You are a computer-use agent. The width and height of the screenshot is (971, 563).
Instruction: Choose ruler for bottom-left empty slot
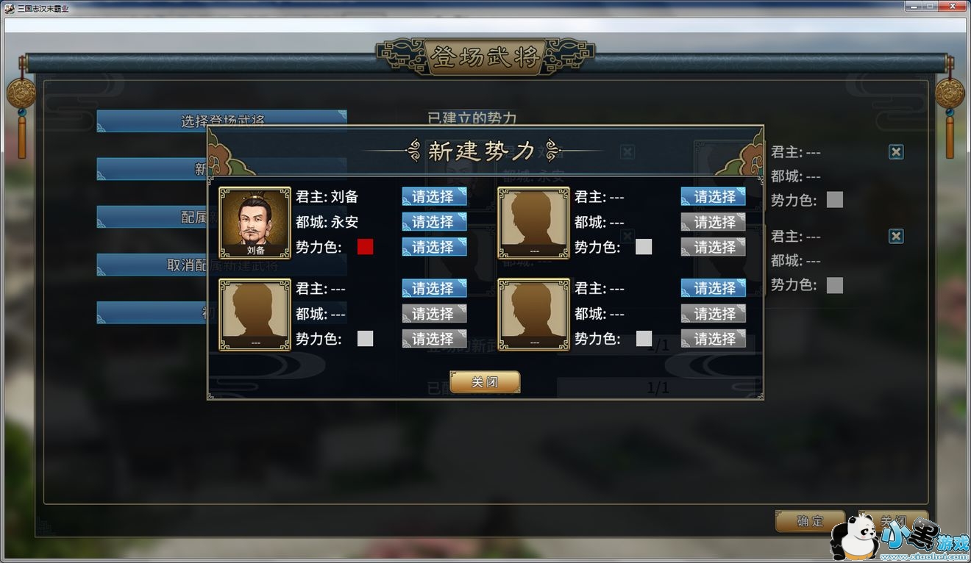(x=434, y=288)
